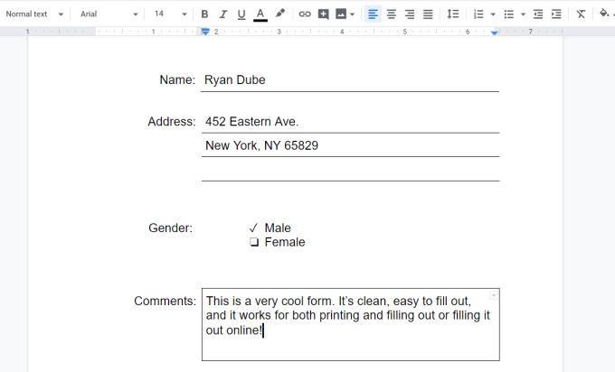Insert a link
This screenshot has height=372, width=615.
305,14
